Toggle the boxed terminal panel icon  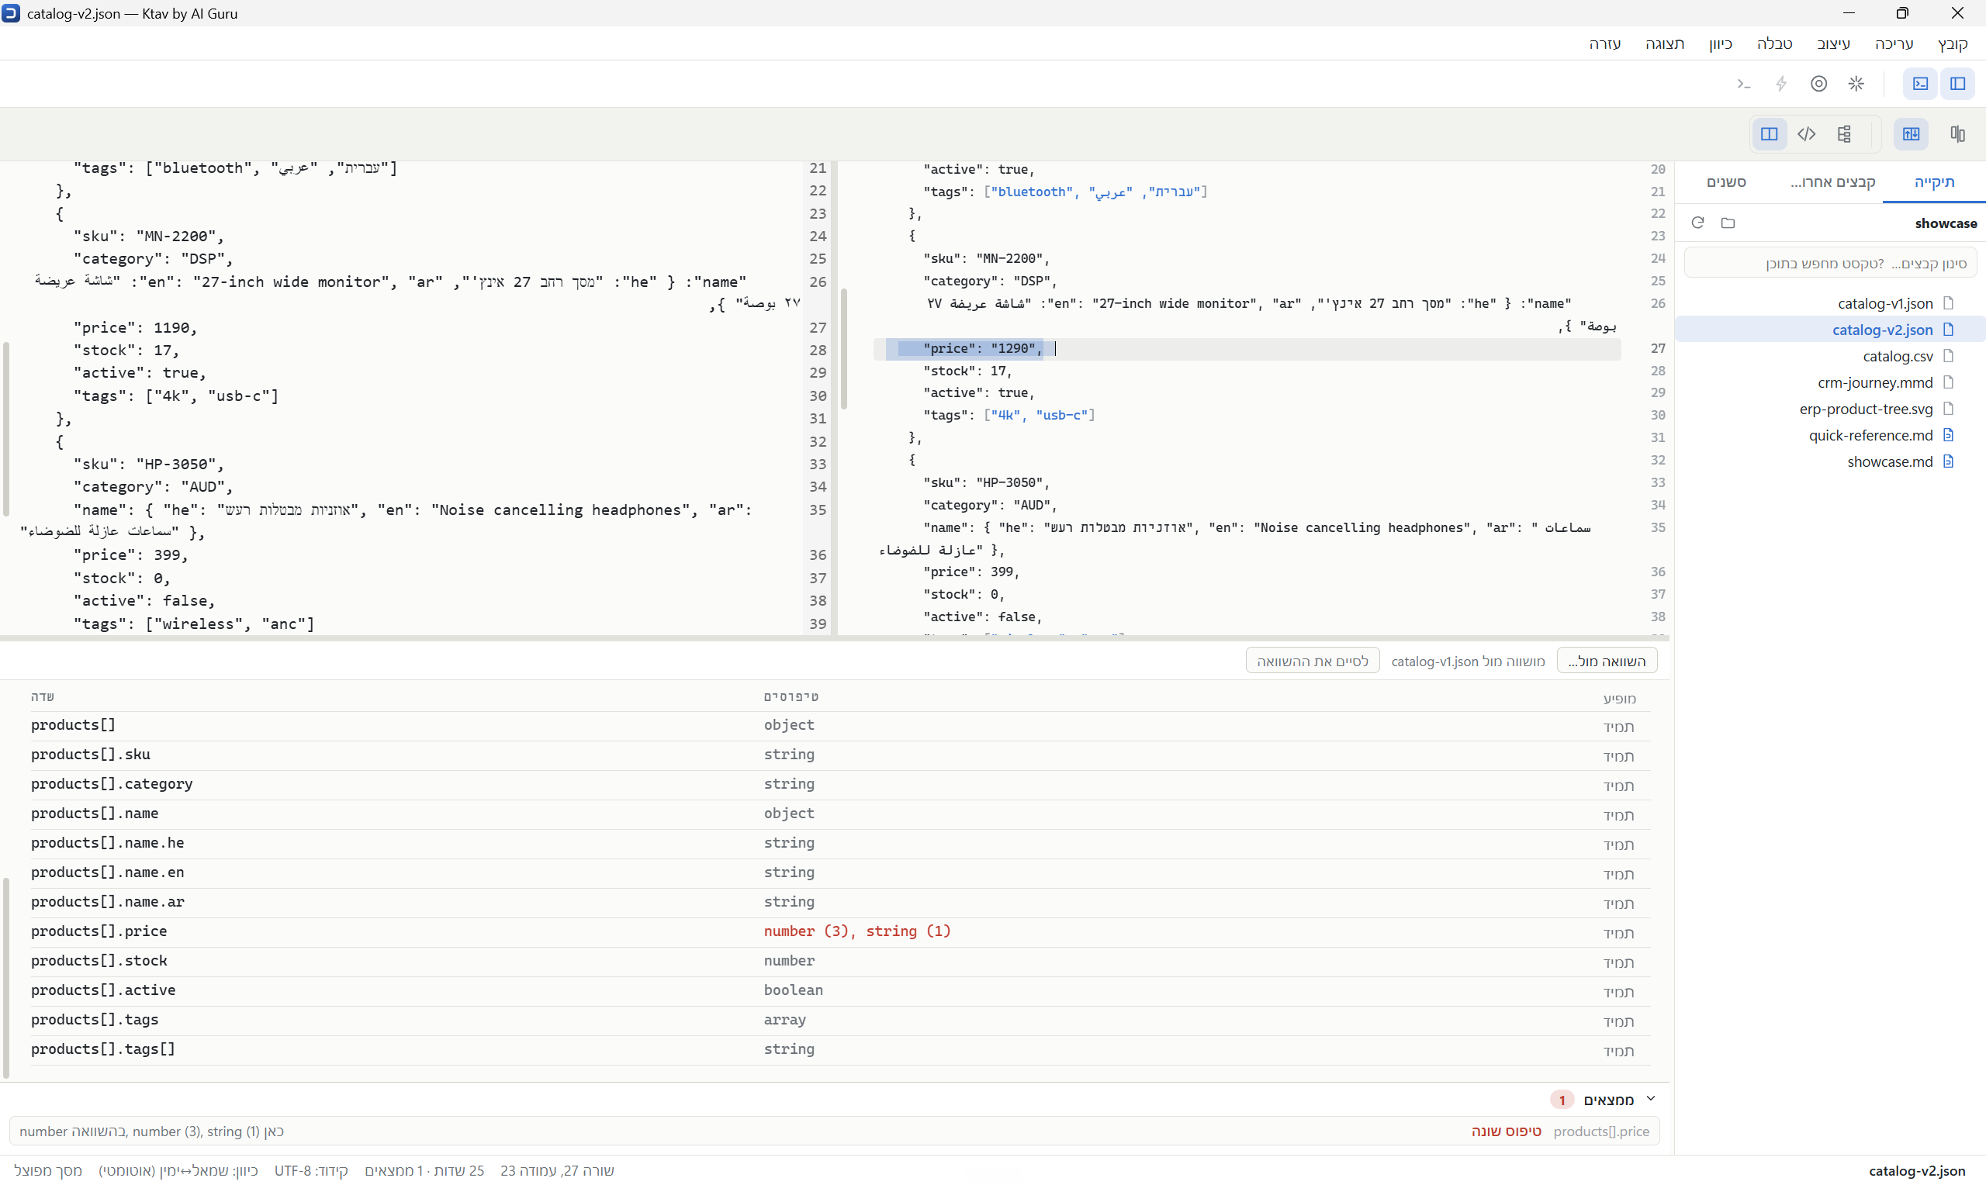(x=1920, y=84)
